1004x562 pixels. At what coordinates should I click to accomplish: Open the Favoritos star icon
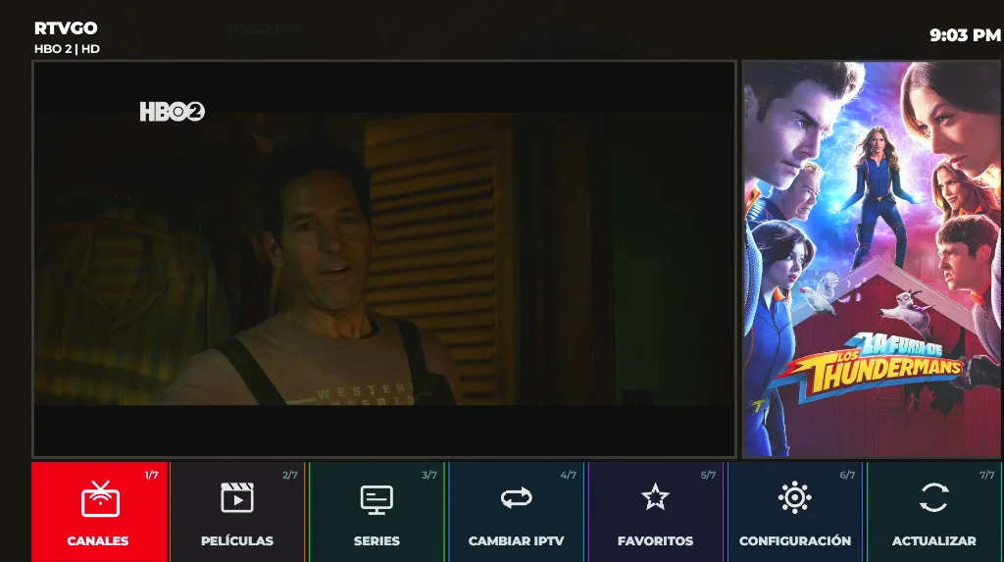[x=655, y=497]
